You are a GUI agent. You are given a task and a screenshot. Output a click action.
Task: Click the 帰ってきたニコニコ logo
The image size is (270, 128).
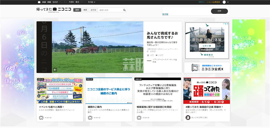pyautogui.click(x=54, y=9)
